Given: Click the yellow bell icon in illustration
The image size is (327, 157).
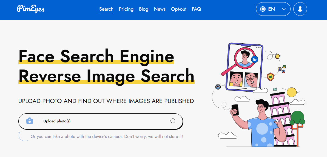Looking at the screenshot, I should [277, 56].
